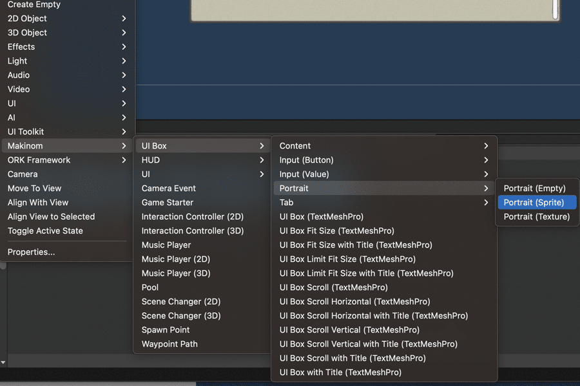Choose Portrait (Sprite)
Screen dimensions: 580x386
coord(537,203)
